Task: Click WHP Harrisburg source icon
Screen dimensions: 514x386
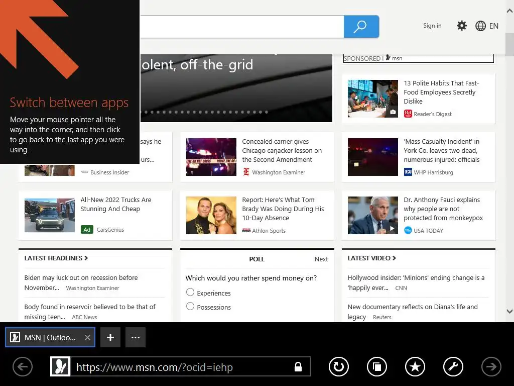Action: point(408,172)
